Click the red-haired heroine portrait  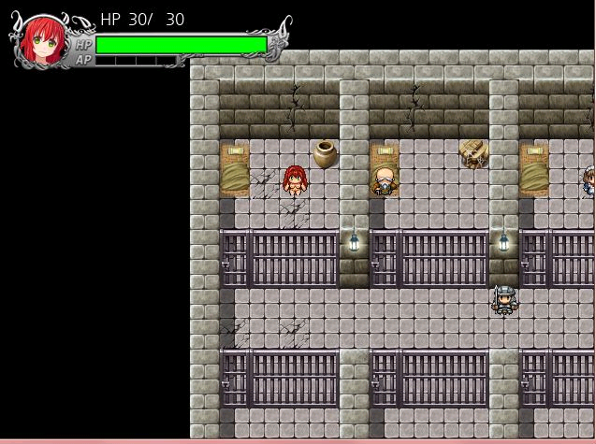click(x=43, y=39)
